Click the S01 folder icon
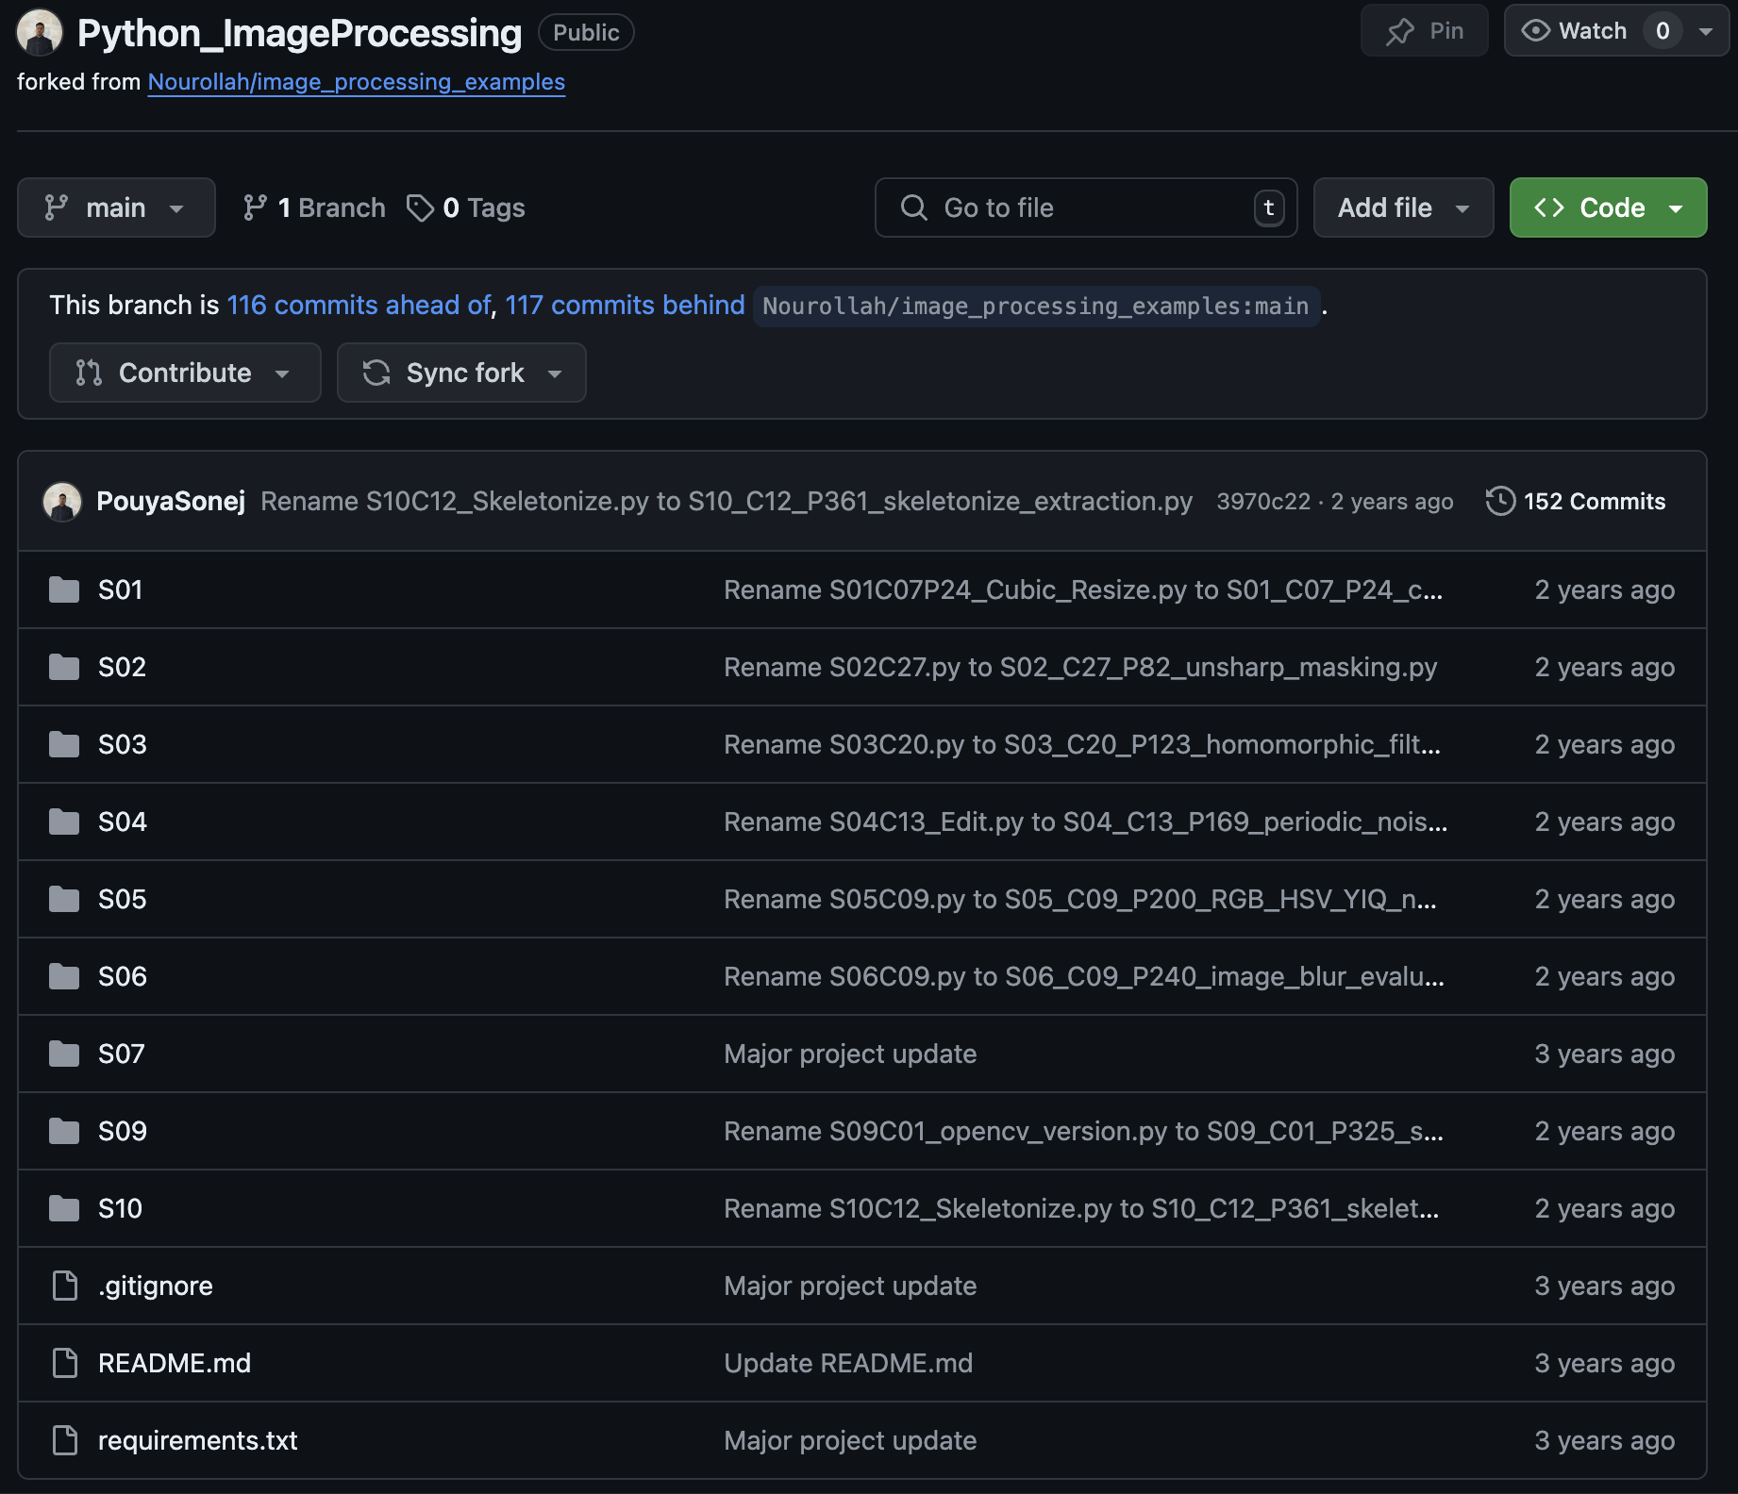 (64, 589)
